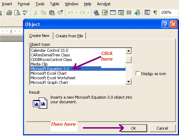This screenshot has width=179, height=136.
Task: Click the Undo arrow icon
Action: [70, 12]
